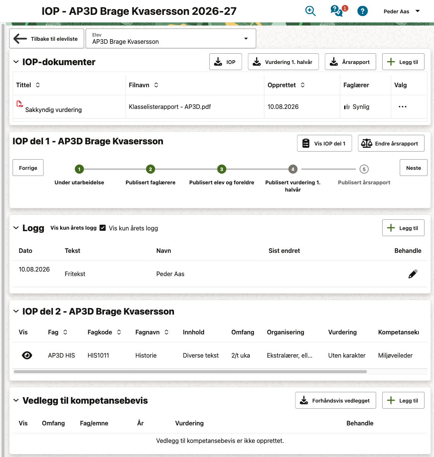Download the Årsrapport
The width and height of the screenshot is (434, 457).
(x=350, y=62)
